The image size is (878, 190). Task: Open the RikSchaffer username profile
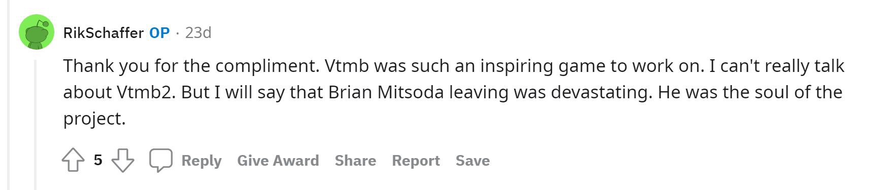coord(103,33)
